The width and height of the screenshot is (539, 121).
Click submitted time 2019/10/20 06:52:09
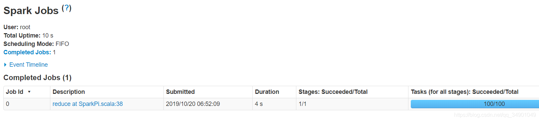click(193, 104)
